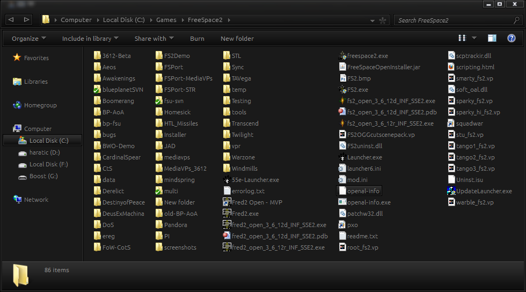Expand the view options arrow

474,38
